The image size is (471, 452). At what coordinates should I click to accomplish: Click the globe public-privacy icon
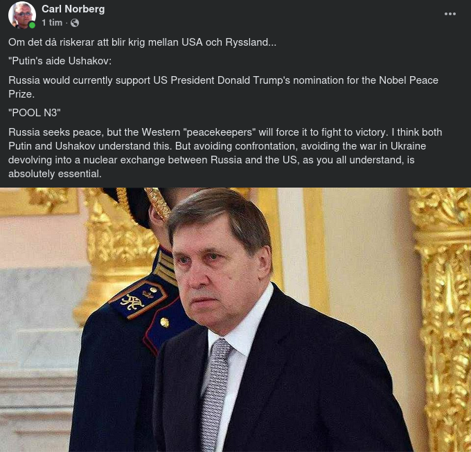click(x=75, y=23)
